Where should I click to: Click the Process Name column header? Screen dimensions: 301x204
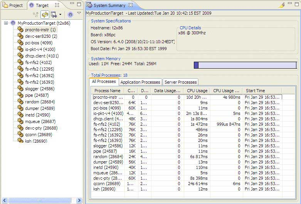107,91
